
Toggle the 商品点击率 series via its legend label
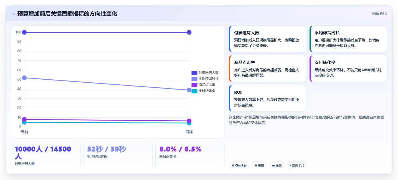point(207,85)
